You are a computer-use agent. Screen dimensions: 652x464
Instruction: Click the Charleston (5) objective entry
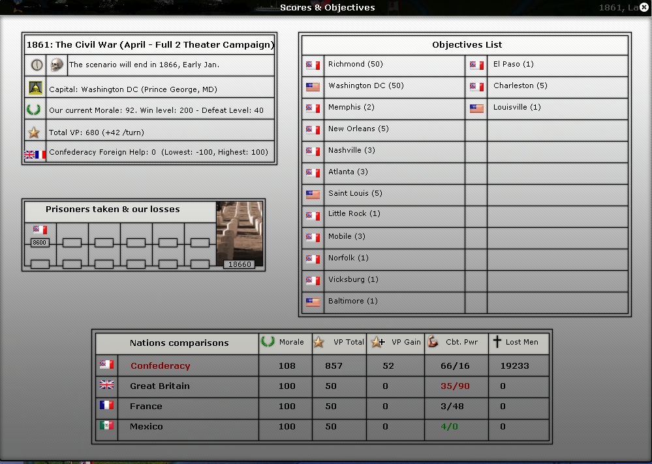pyautogui.click(x=520, y=86)
